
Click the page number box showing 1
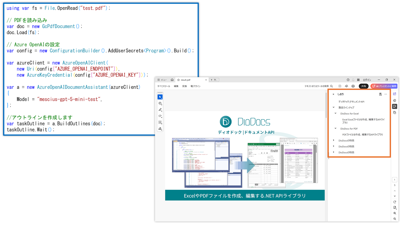coord(394,180)
